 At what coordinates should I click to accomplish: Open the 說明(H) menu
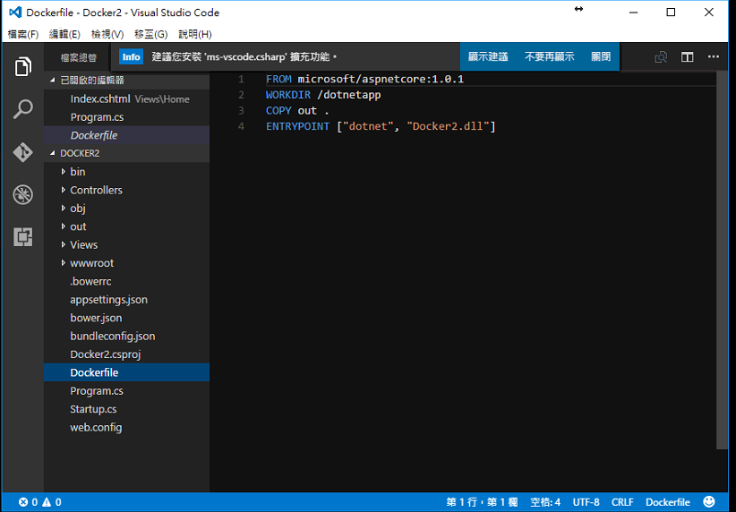coord(195,34)
